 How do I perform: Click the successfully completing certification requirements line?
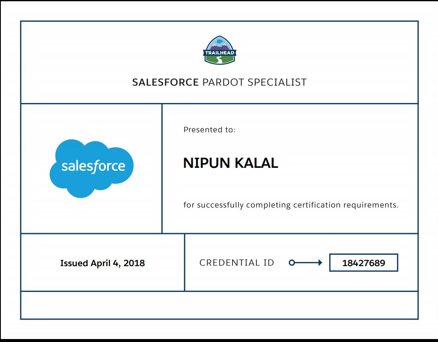(x=291, y=205)
